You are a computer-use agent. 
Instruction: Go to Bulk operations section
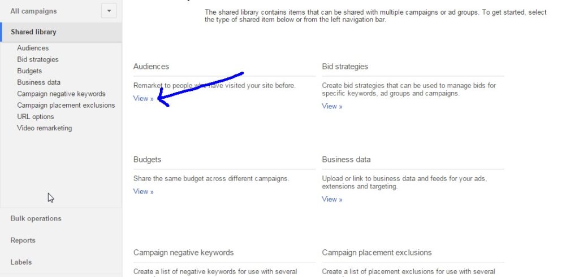tap(36, 218)
